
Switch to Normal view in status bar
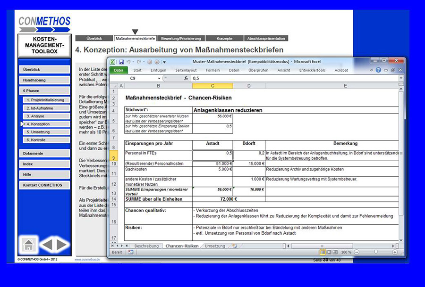322,253
